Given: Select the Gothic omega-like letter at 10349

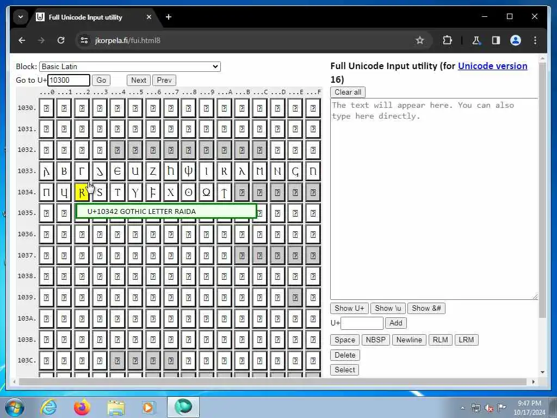Looking at the screenshot, I should pyautogui.click(x=206, y=192).
